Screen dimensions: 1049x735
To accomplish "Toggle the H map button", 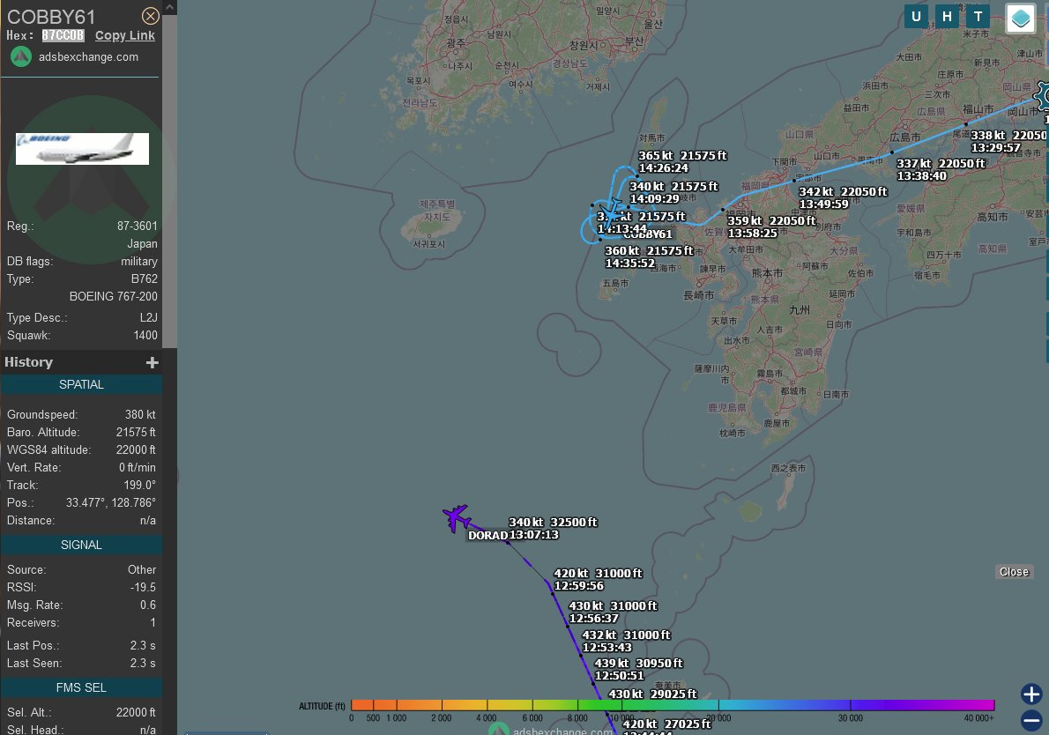I will (947, 17).
